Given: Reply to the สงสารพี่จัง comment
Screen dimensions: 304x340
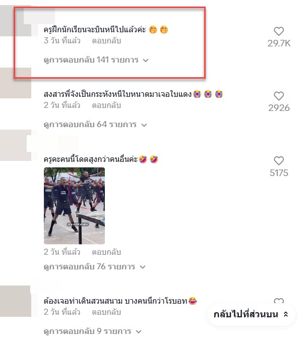Looking at the screenshot, I should [106, 105].
